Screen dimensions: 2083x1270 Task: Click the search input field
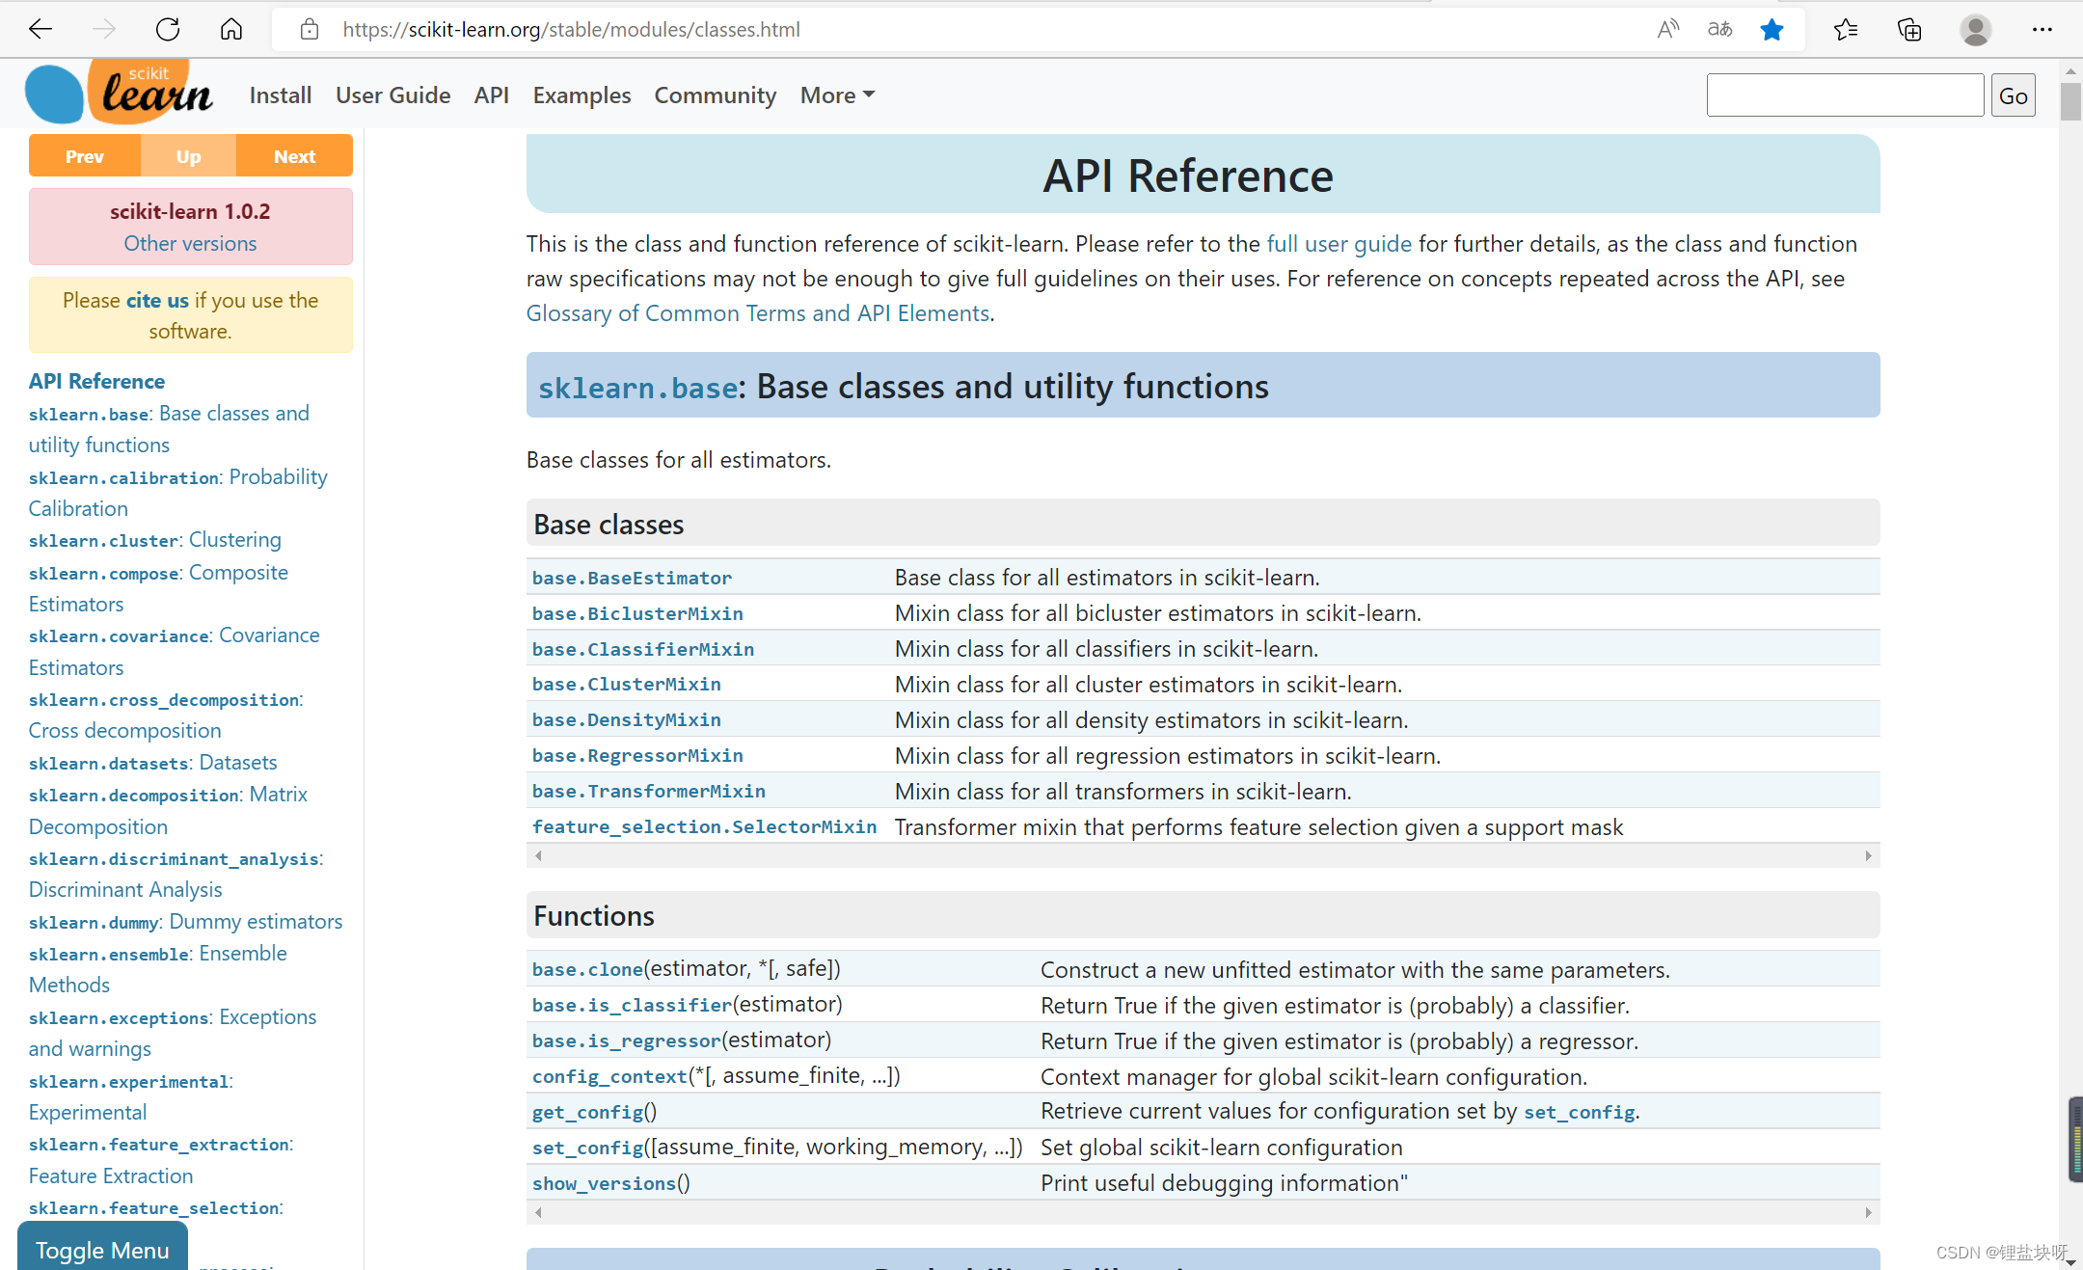[1844, 95]
